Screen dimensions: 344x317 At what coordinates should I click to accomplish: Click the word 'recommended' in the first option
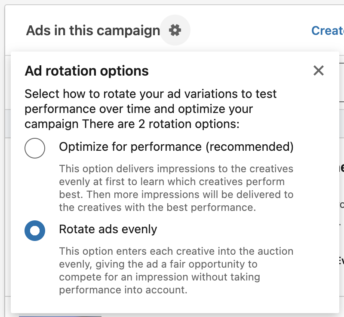[249, 146]
